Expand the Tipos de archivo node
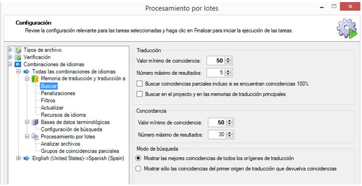The width and height of the screenshot is (362, 186). (x=10, y=50)
